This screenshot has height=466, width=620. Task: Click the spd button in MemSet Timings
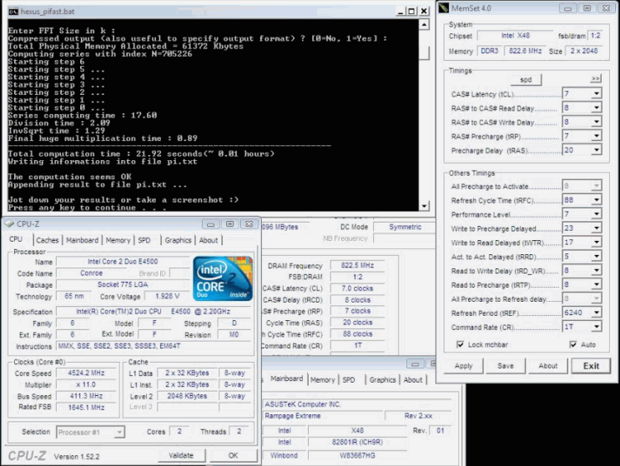point(526,79)
